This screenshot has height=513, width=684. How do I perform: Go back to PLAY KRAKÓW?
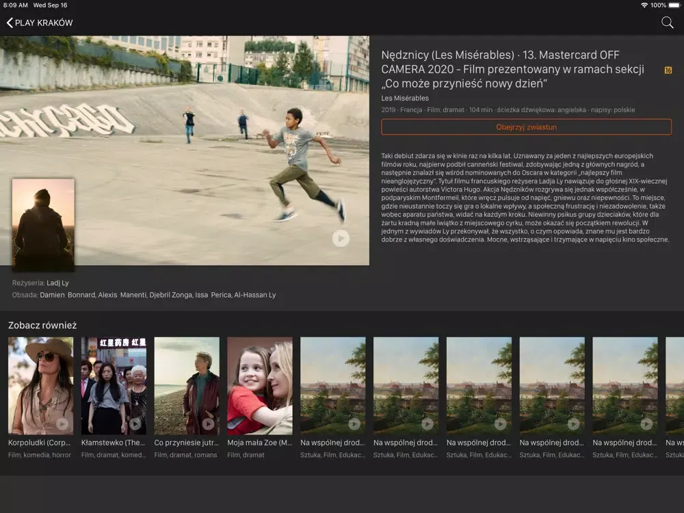(39, 23)
